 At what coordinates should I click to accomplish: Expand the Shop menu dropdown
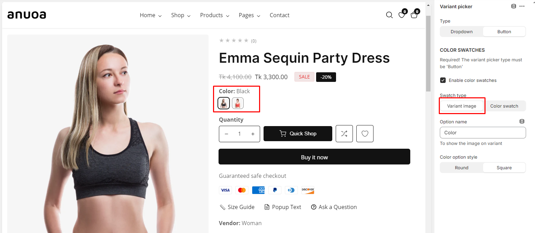tap(180, 15)
